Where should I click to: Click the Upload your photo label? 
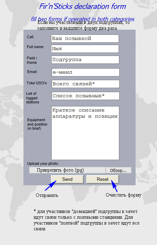click(x=43, y=163)
